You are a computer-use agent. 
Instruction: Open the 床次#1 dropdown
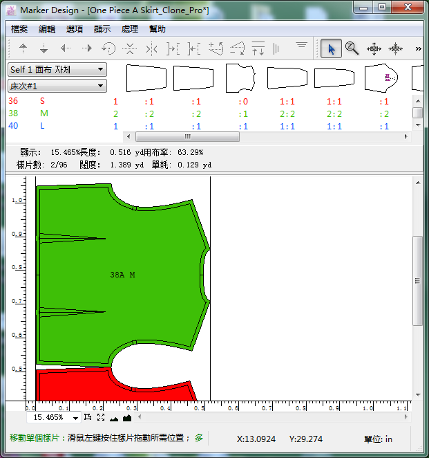57,86
